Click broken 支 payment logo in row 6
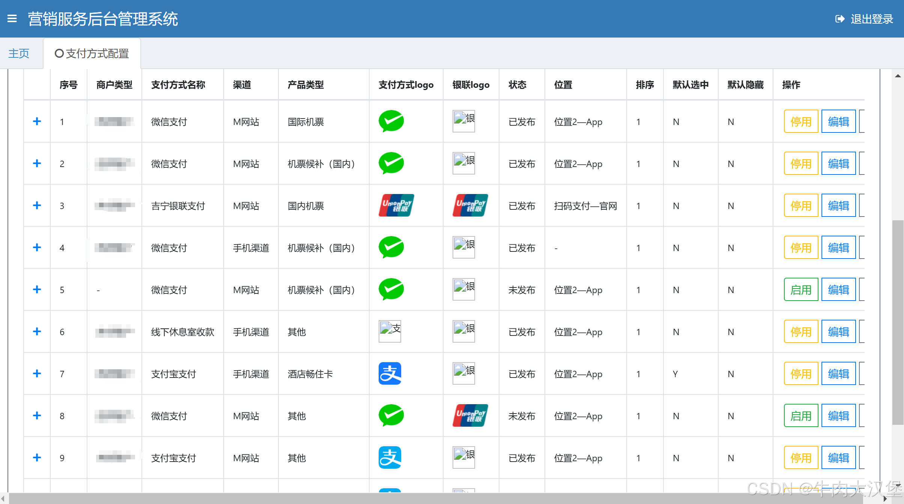904x504 pixels. pos(390,331)
